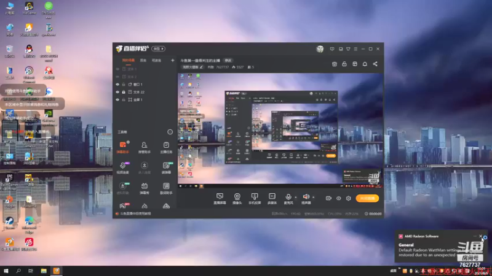
Task: Add a 手机投屏 phone mirroring source
Action: [x=255, y=198]
